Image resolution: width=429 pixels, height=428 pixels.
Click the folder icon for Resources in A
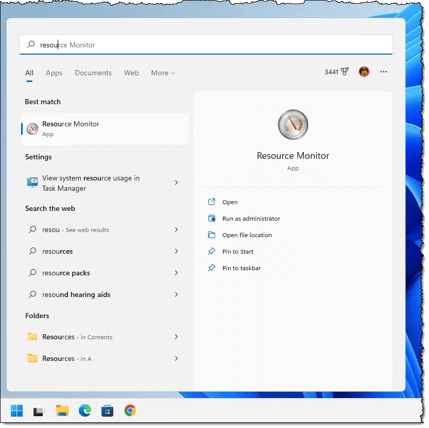(32, 358)
